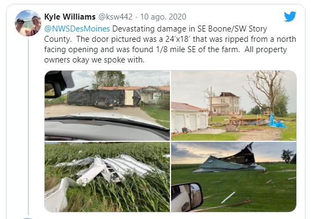Click the sentence 'All property owners okay'

pos(166,54)
